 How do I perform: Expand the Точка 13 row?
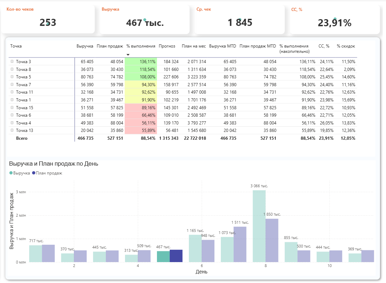coord(12,131)
